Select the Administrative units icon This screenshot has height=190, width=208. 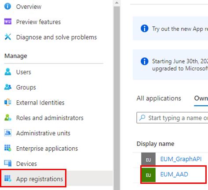8,133
